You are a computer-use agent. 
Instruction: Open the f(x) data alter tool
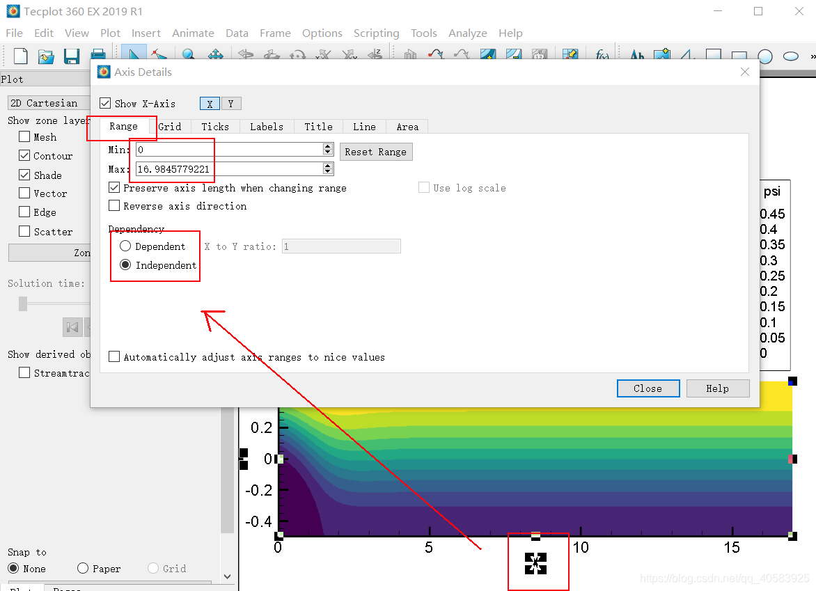[602, 54]
